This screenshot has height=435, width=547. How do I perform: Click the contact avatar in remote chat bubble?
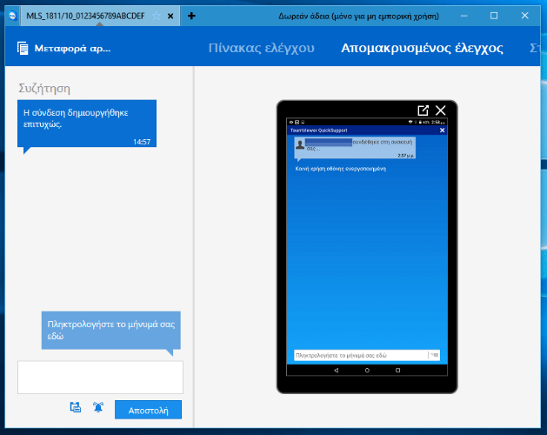pos(300,144)
